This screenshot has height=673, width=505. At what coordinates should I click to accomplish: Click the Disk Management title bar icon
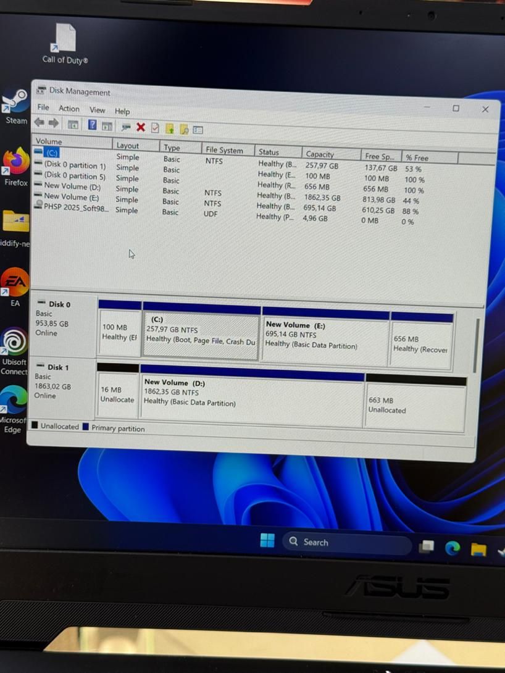coord(41,90)
